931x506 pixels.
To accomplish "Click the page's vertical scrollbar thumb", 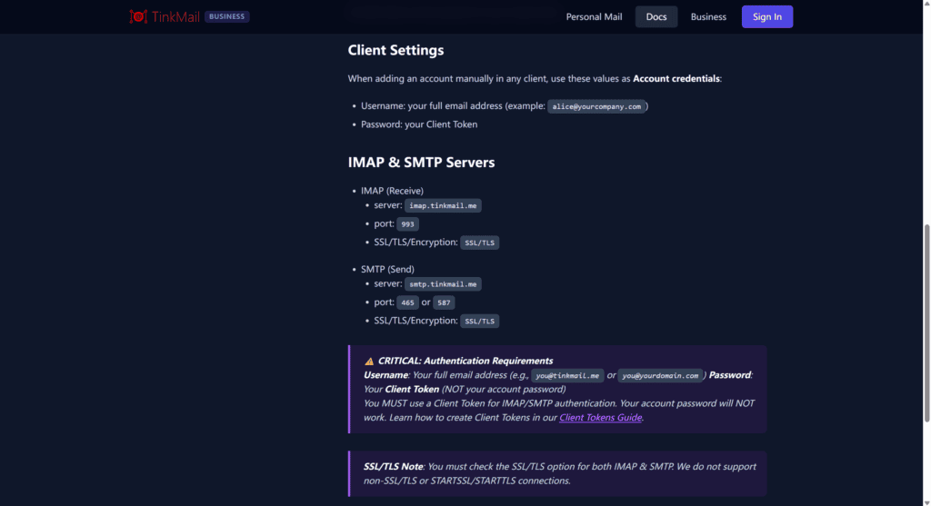I will 926,323.
